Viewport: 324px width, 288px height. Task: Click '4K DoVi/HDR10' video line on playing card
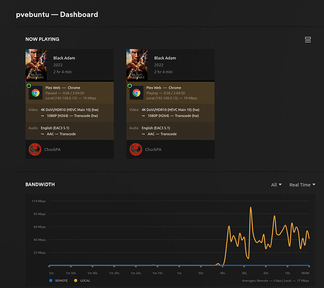coord(170,110)
